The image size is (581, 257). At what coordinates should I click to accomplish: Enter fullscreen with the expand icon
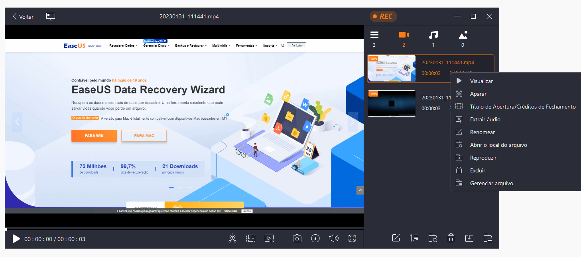click(x=352, y=239)
